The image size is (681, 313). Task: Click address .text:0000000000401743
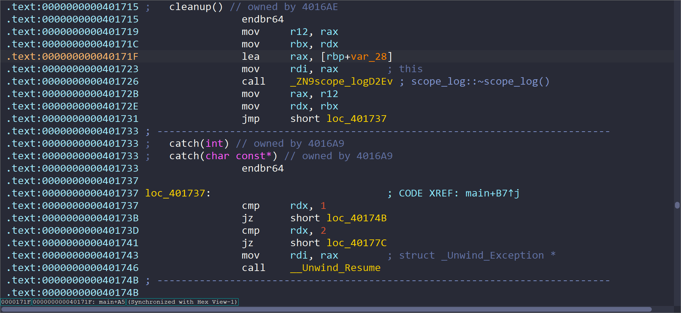click(72, 255)
